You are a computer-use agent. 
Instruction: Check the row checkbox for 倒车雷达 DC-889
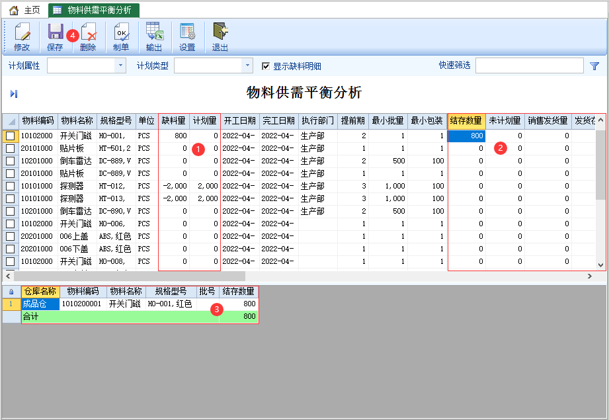pyautogui.click(x=11, y=161)
